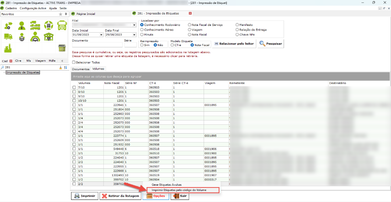Open the Filial dropdown
This screenshot has height=202, width=391.
click(x=134, y=25)
